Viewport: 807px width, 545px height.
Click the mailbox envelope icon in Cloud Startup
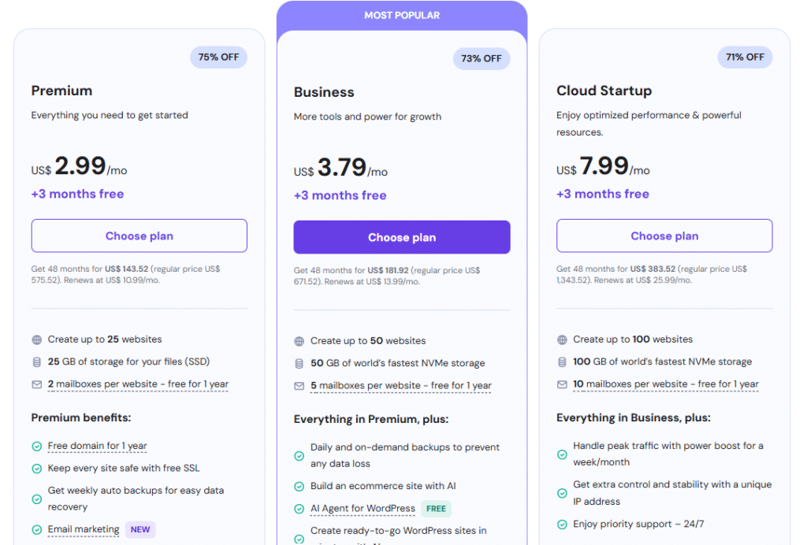point(562,384)
